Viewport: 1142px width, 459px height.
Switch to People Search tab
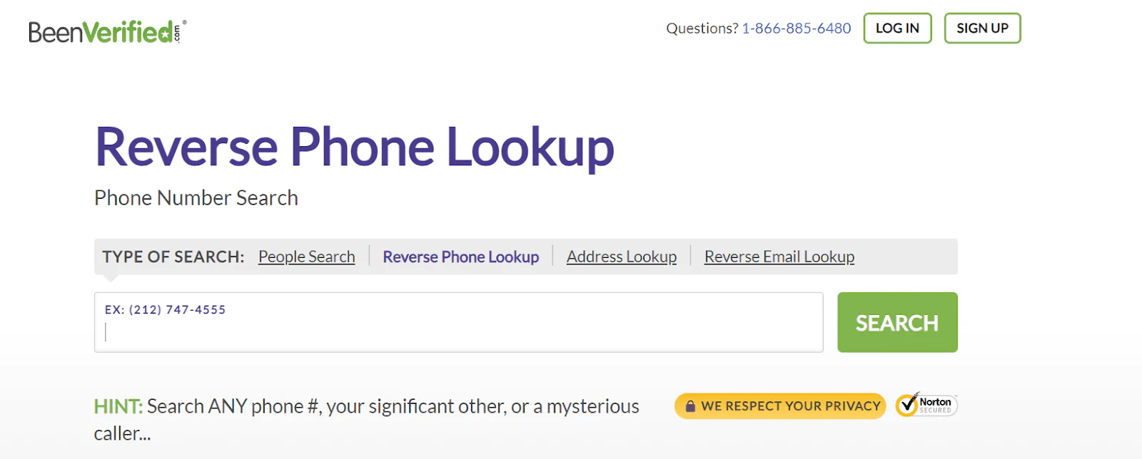(306, 257)
